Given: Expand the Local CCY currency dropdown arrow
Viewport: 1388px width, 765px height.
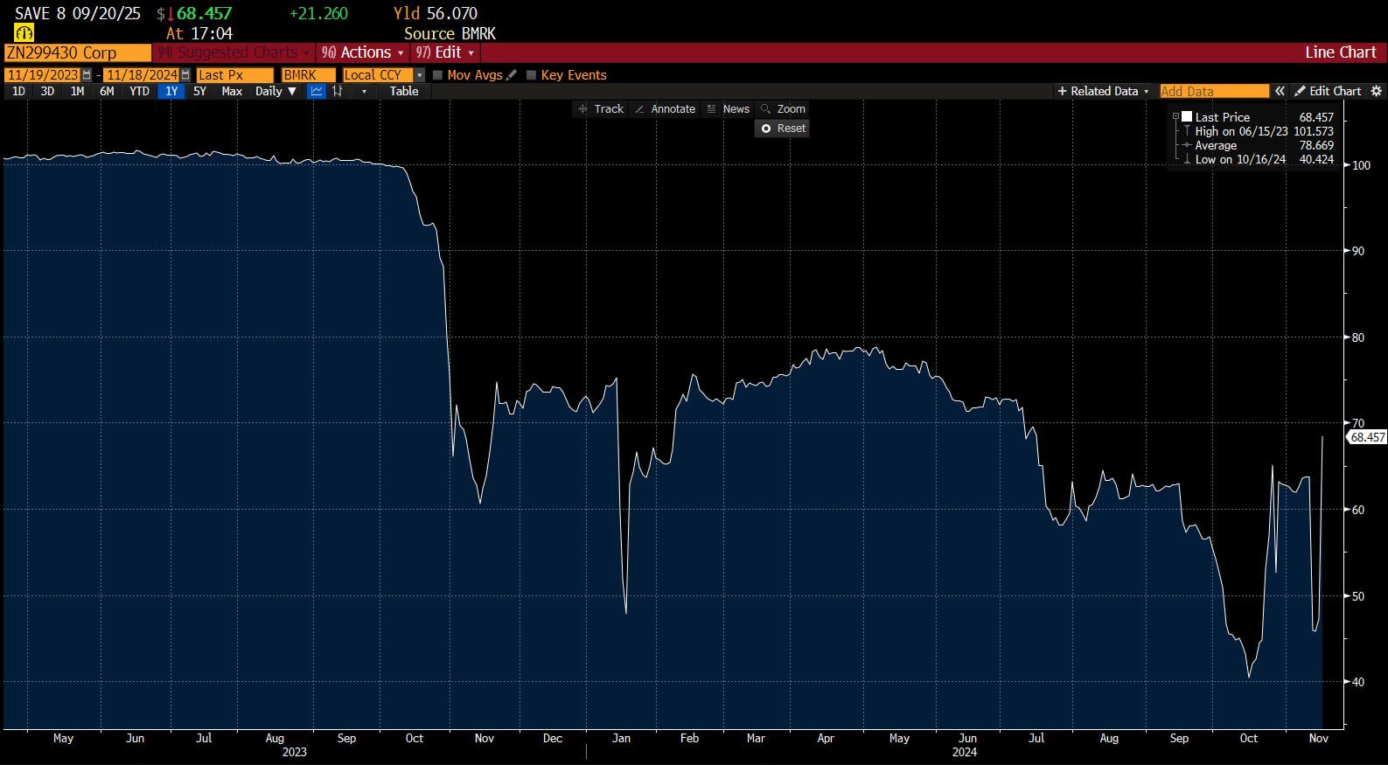Looking at the screenshot, I should pos(420,75).
